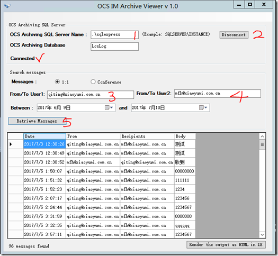278x256 pixels.
Task: Select the 2017/7/5 3:31:59 date cell
Action: [44, 216]
